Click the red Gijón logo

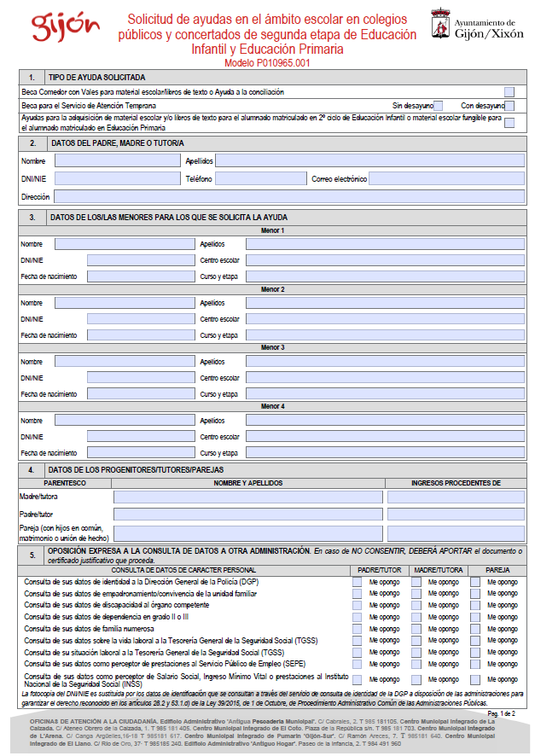[59, 26]
